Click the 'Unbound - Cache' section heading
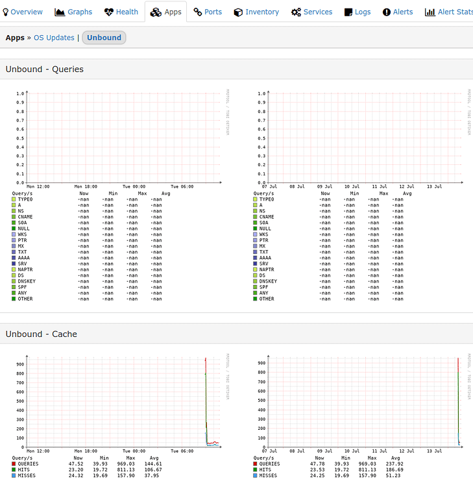Screen dimensions: 473x487 [x=42, y=334]
